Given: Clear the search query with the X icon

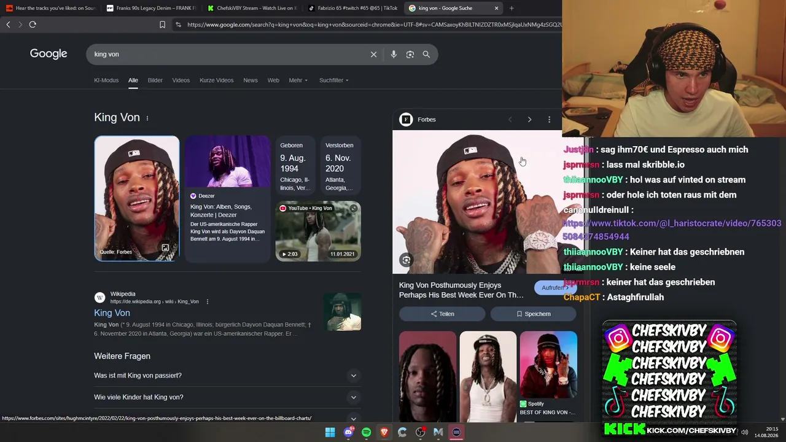Looking at the screenshot, I should click(373, 54).
